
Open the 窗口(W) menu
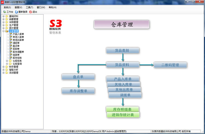[x=41, y=7]
